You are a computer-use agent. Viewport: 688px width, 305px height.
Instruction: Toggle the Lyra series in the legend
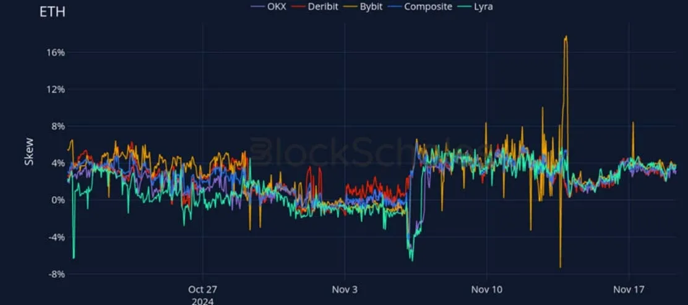click(476, 7)
